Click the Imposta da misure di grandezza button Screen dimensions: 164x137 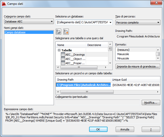(138, 66)
